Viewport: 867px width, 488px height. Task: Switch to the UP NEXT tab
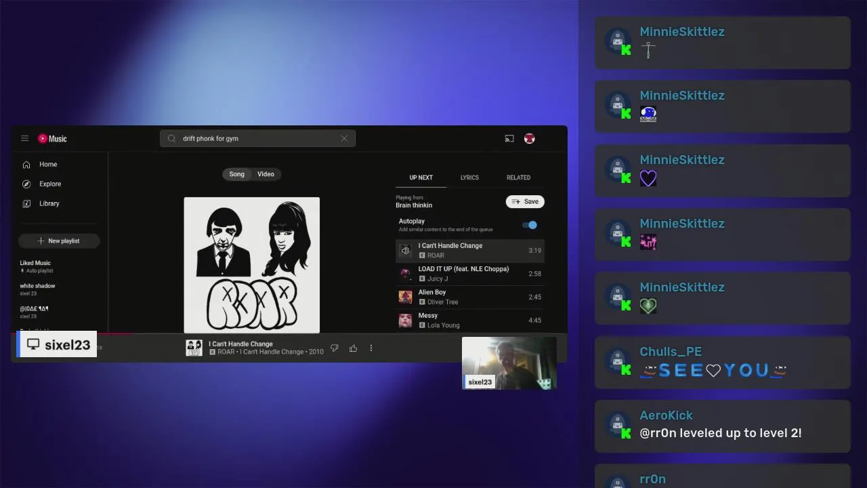coord(421,178)
